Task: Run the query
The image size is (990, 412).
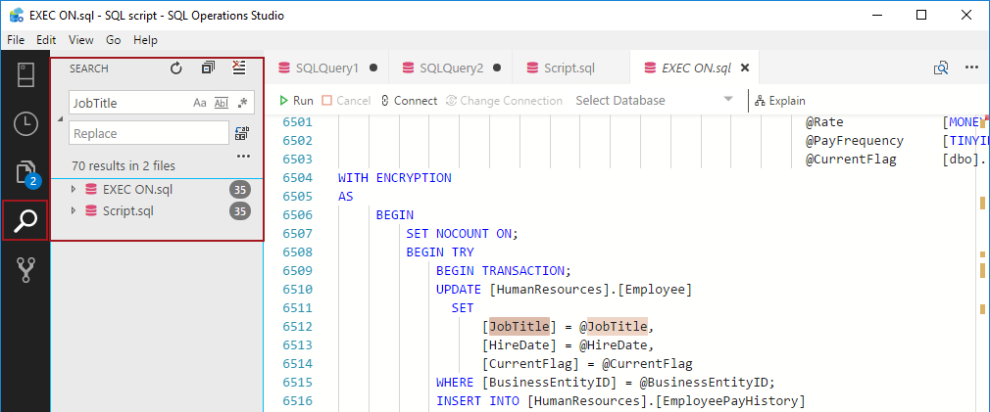Action: (296, 101)
